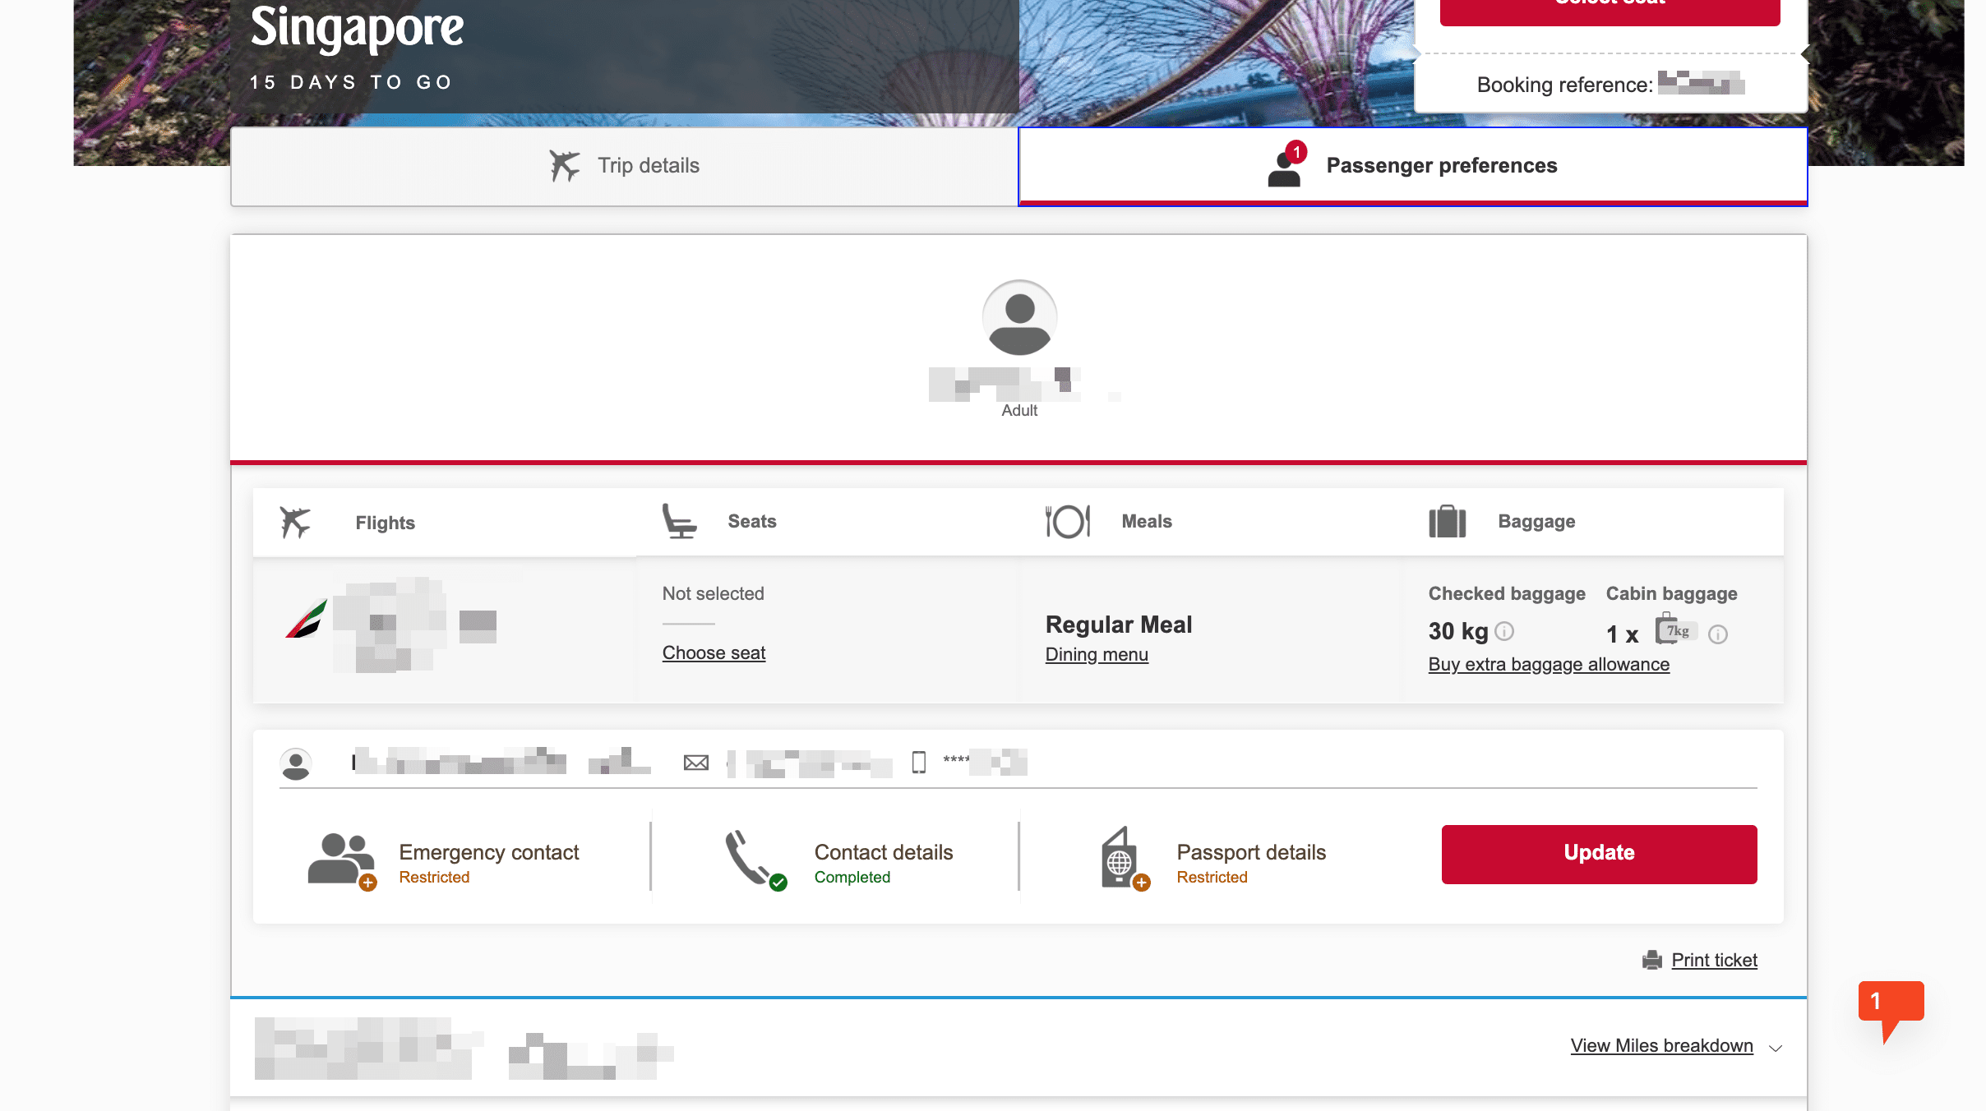
Task: Click the Seats chair icon
Action: point(679,522)
